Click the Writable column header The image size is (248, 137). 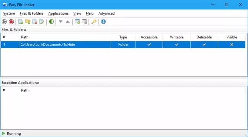pyautogui.click(x=177, y=37)
